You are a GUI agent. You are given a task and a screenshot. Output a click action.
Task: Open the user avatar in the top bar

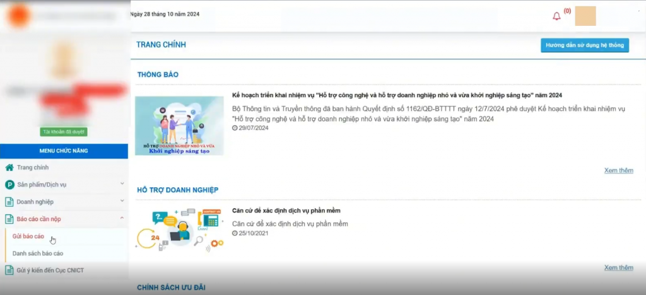(x=585, y=16)
